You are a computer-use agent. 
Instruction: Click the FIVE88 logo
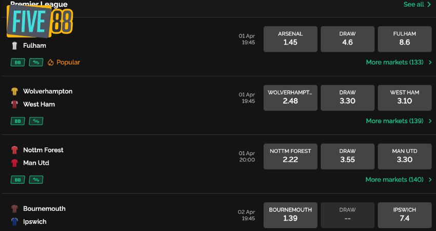[x=40, y=22]
